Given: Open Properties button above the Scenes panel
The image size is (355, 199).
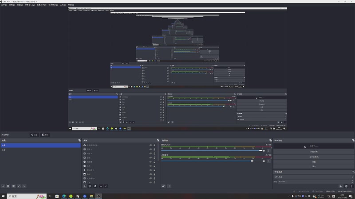Looking at the screenshot, I should pos(34,135).
